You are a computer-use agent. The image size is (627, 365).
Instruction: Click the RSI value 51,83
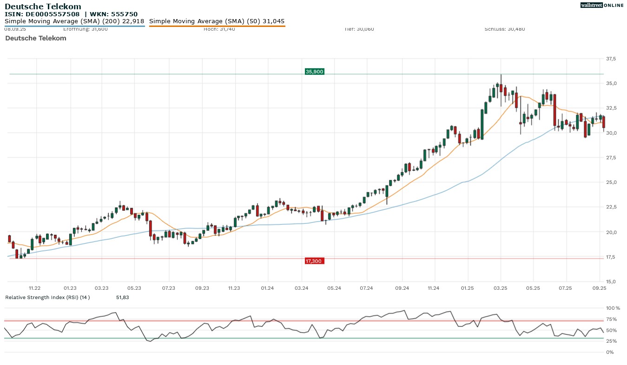point(122,297)
